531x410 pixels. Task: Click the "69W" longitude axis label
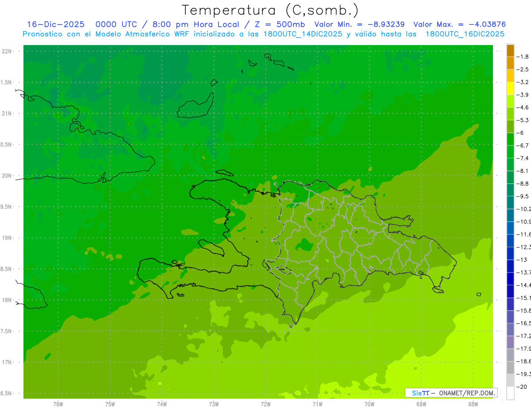point(421,404)
